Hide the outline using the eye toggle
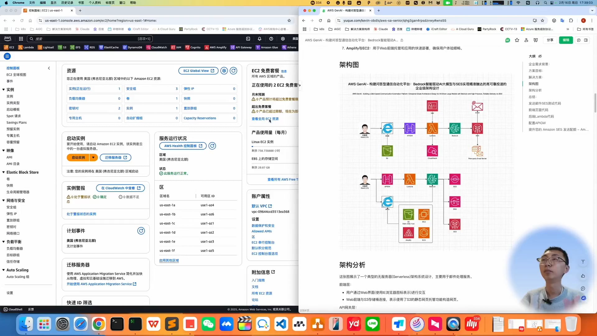Image resolution: width=597 pixels, height=336 pixels. [540, 56]
